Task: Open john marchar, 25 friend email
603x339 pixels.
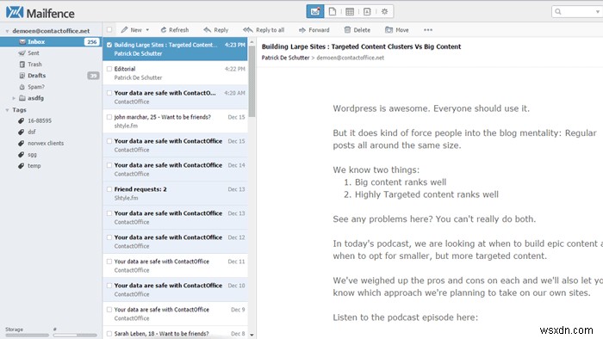Action: [x=175, y=121]
